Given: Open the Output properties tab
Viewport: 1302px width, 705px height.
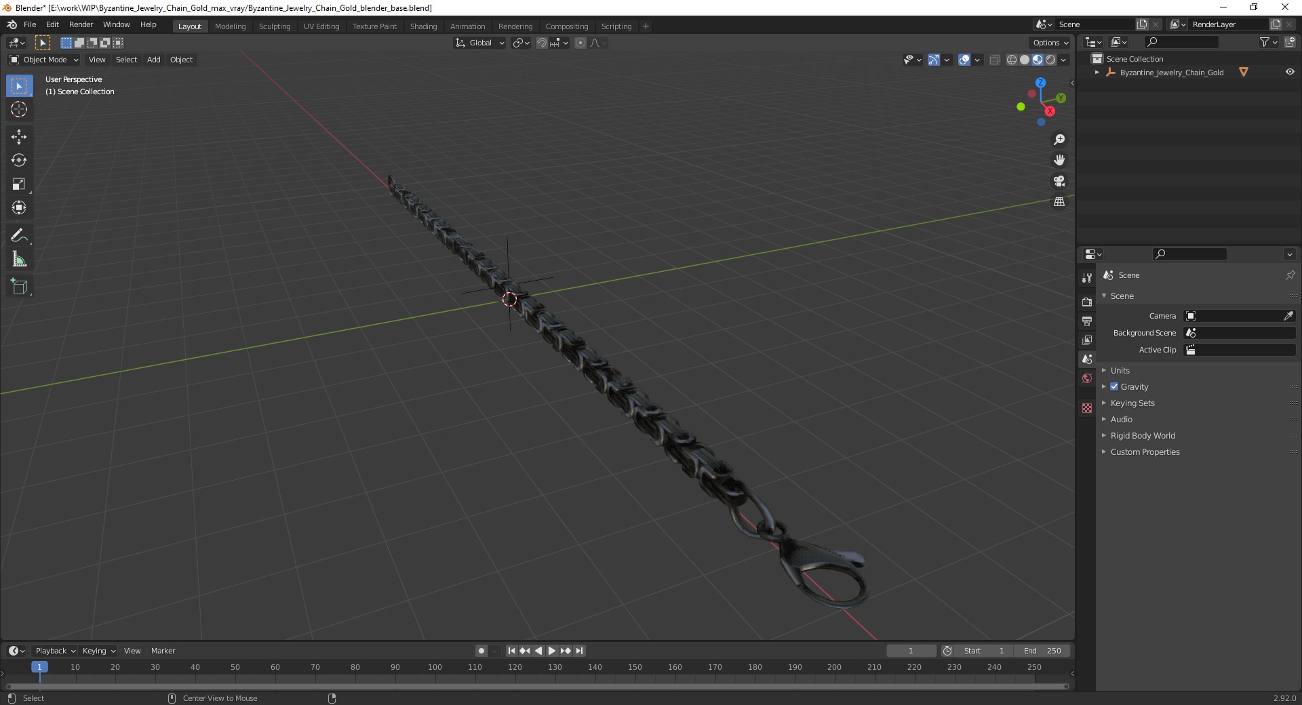Looking at the screenshot, I should point(1087,321).
